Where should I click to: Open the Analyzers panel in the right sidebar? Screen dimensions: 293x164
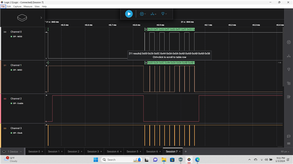pos(289,42)
